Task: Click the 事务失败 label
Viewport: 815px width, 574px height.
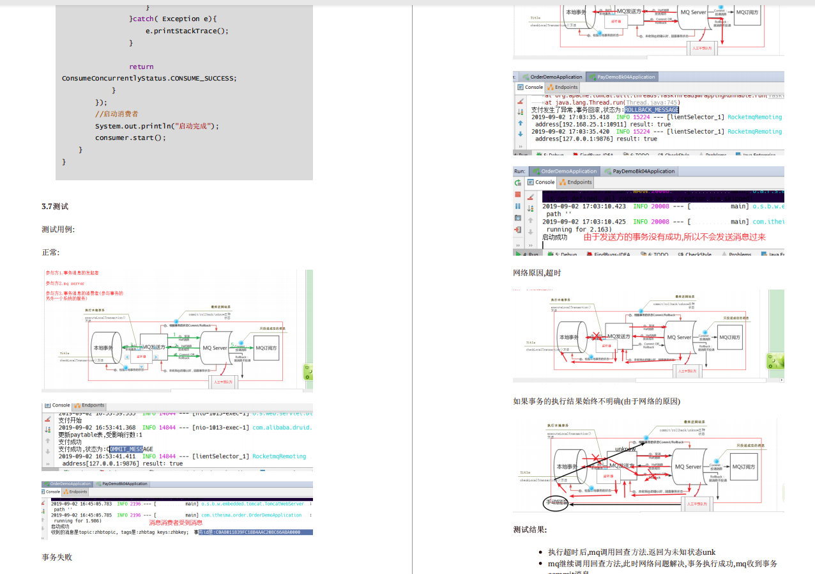Action: pos(57,557)
